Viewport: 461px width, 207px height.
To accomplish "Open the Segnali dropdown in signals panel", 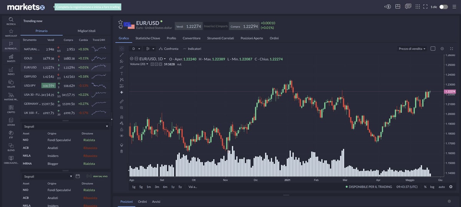I will (66, 126).
